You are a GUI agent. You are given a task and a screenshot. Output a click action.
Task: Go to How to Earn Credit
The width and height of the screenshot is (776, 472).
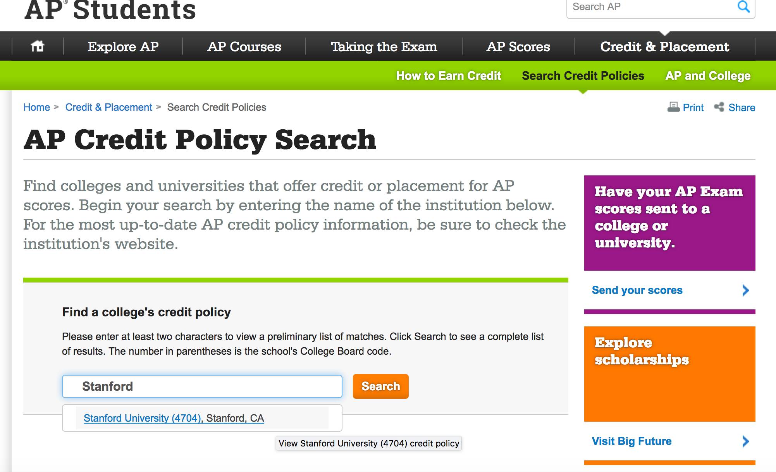click(449, 76)
